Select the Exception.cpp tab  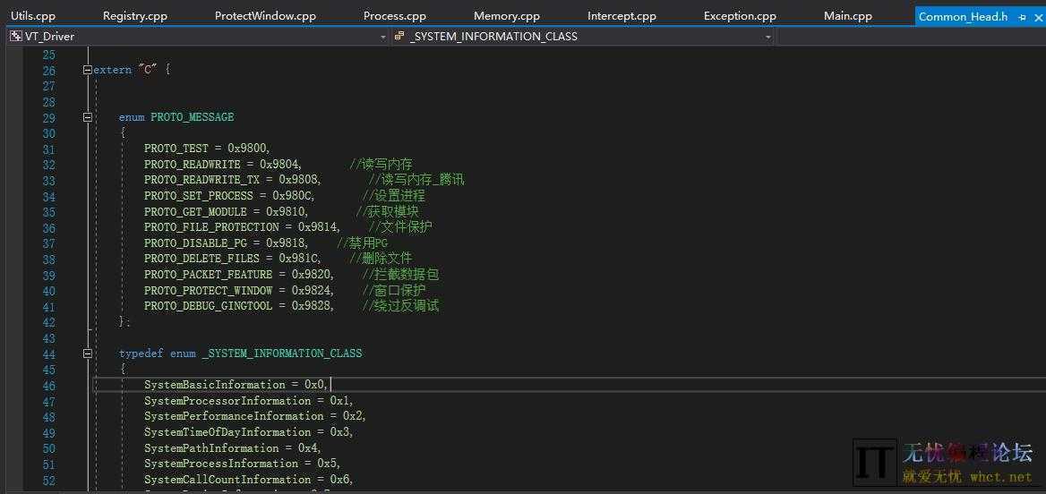pos(740,16)
